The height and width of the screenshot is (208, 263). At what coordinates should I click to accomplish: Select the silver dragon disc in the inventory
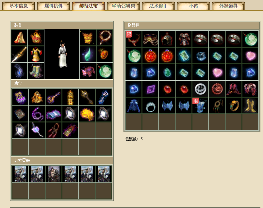200,89
